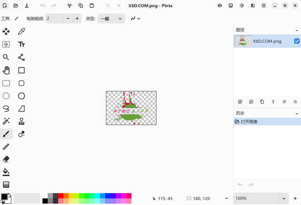Open the main hamburger menu
301x205 pixels.
coord(263,6)
